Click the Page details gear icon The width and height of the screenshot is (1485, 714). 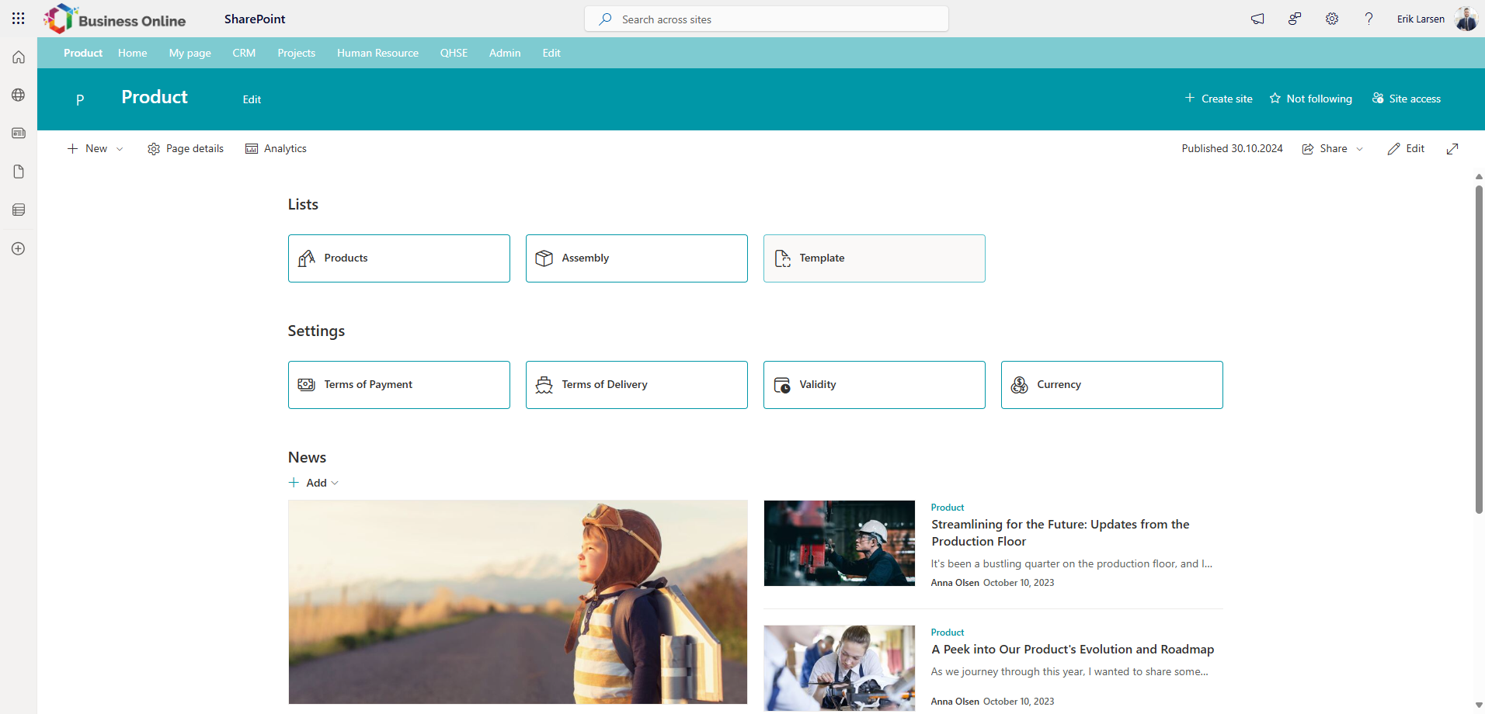154,149
